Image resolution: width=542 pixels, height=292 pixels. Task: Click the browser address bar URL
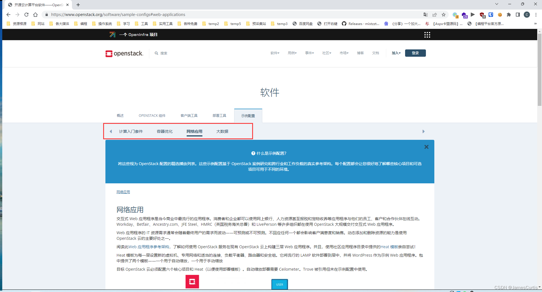click(x=118, y=15)
